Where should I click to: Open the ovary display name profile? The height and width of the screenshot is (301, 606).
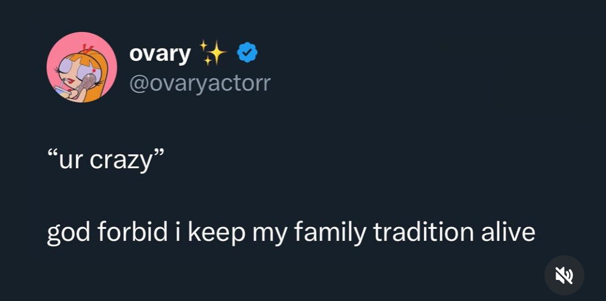click(x=160, y=54)
